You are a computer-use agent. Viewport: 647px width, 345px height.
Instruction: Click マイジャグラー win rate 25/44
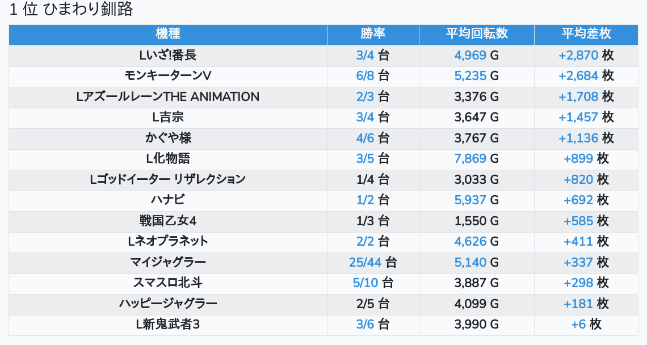pyautogui.click(x=365, y=262)
